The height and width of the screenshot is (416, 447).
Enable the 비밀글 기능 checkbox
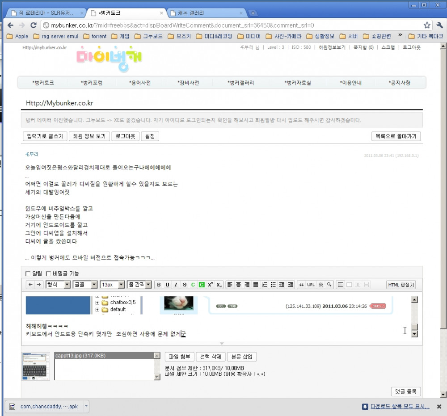click(48, 273)
